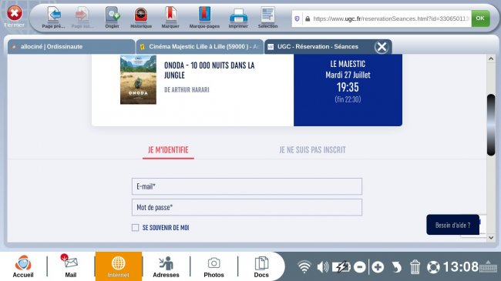Switch to allociné Ordissinaute tab
The width and height of the screenshot is (501, 281).
tap(71, 47)
